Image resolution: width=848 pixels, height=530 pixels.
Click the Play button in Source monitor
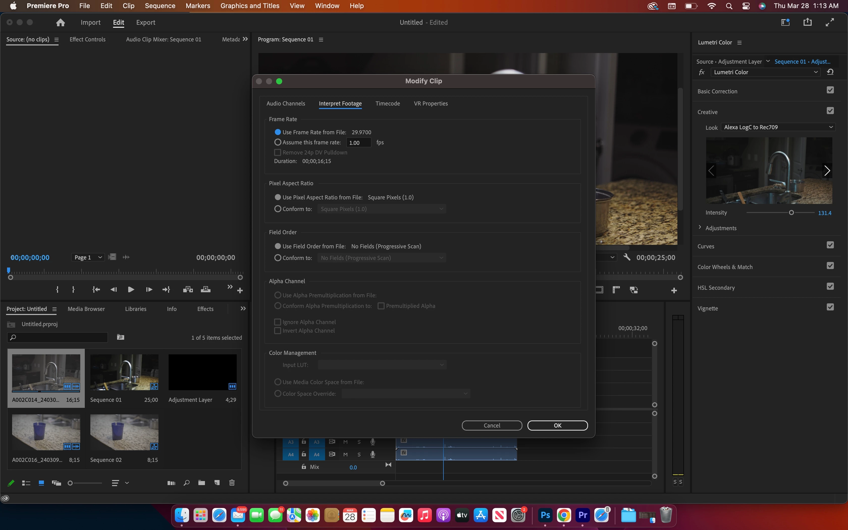131,289
